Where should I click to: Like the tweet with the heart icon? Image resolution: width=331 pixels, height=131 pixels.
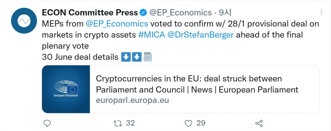(188, 123)
